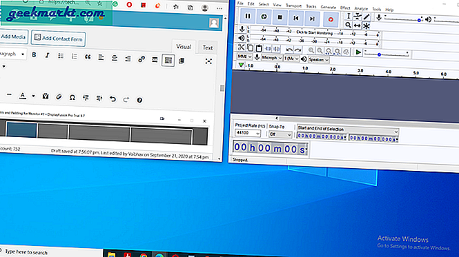
Task: Open the Audacity Effect menu
Action: point(345,8)
